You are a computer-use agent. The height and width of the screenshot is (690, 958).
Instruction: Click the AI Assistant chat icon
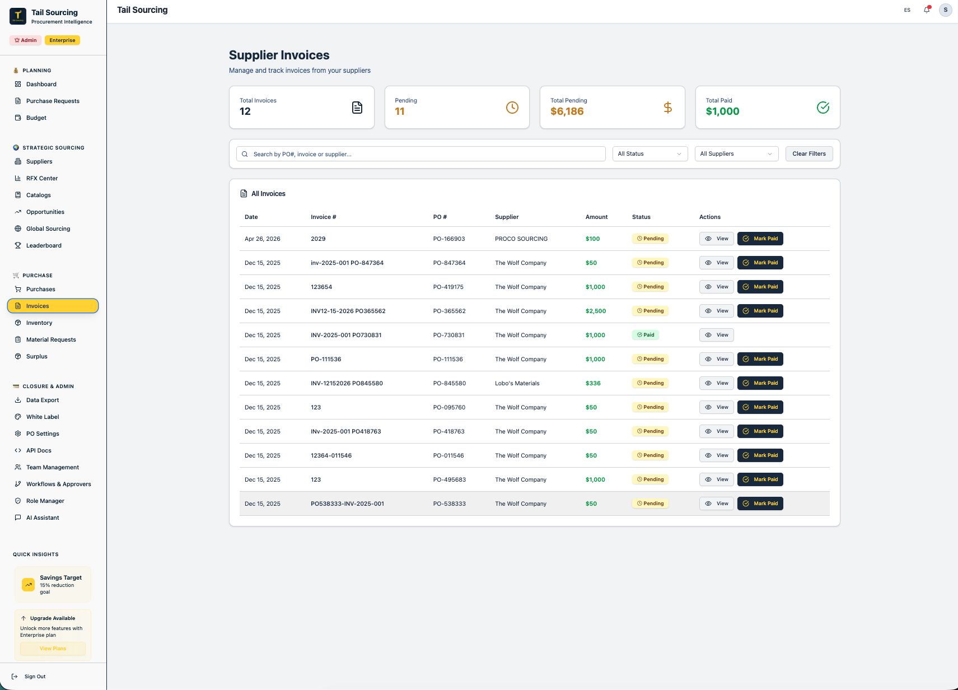[x=18, y=517]
